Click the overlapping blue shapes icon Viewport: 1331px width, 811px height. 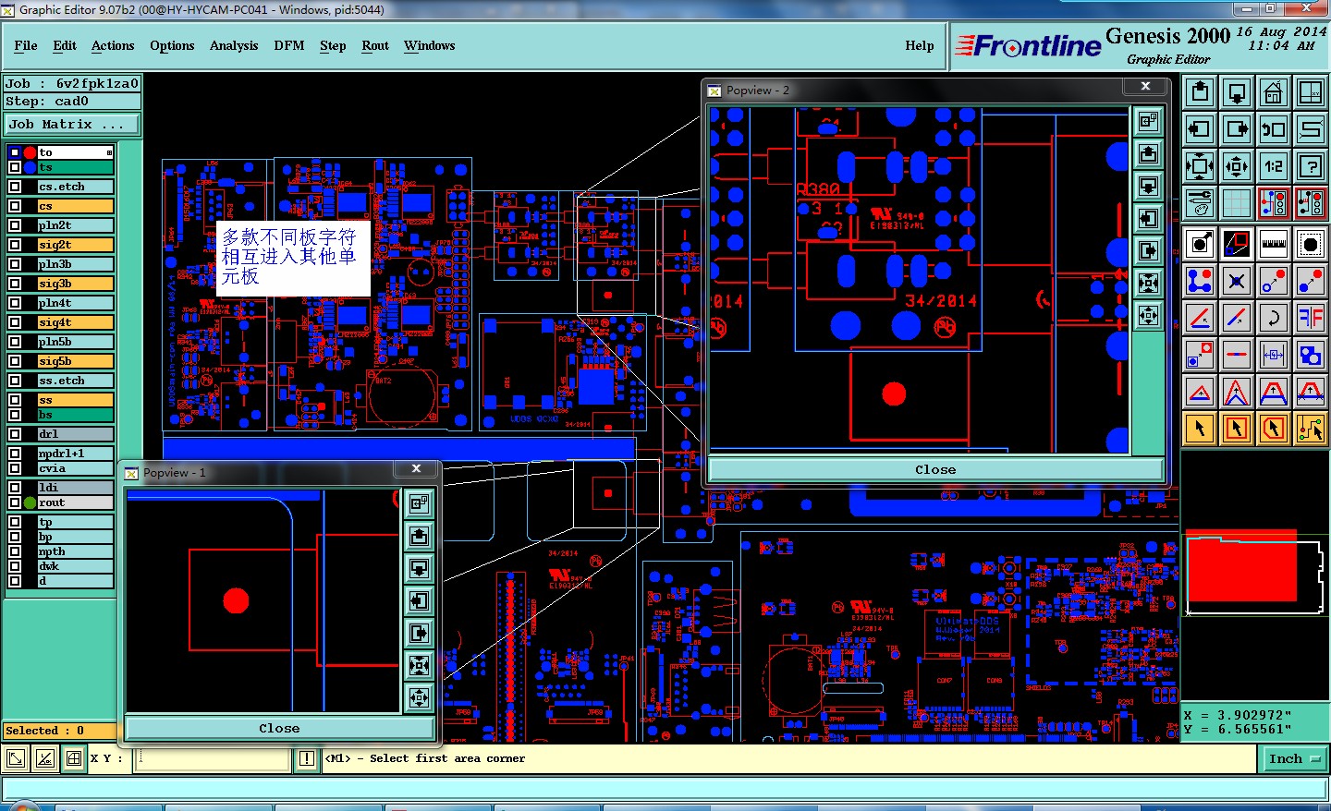(x=1311, y=355)
